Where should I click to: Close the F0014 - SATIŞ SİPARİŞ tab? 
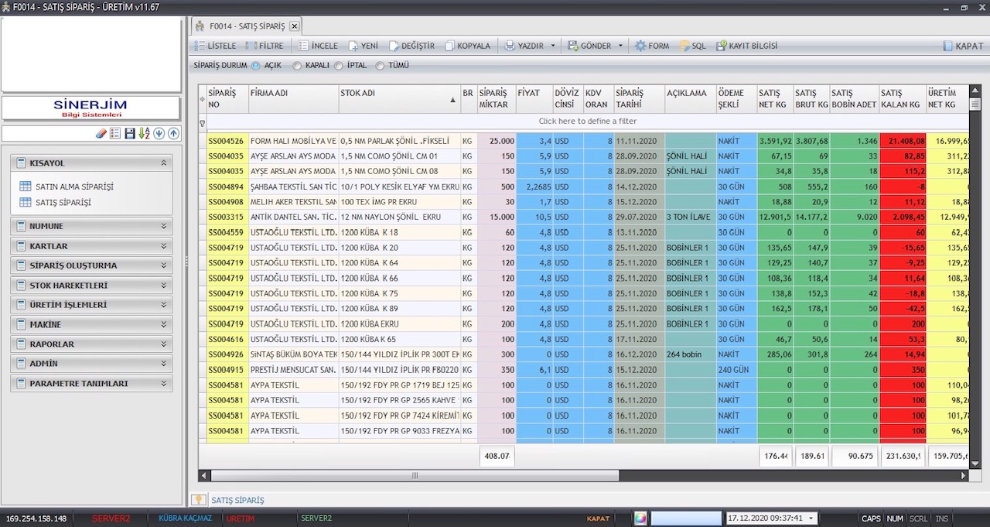tap(294, 26)
